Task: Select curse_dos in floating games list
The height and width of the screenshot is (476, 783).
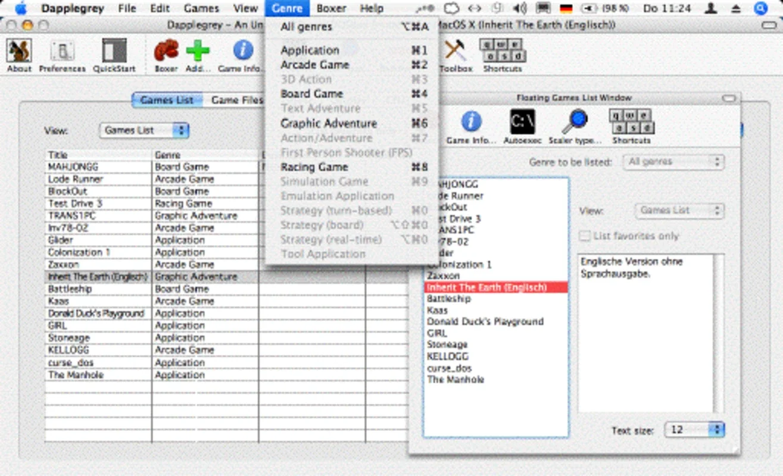Action: pyautogui.click(x=496, y=368)
